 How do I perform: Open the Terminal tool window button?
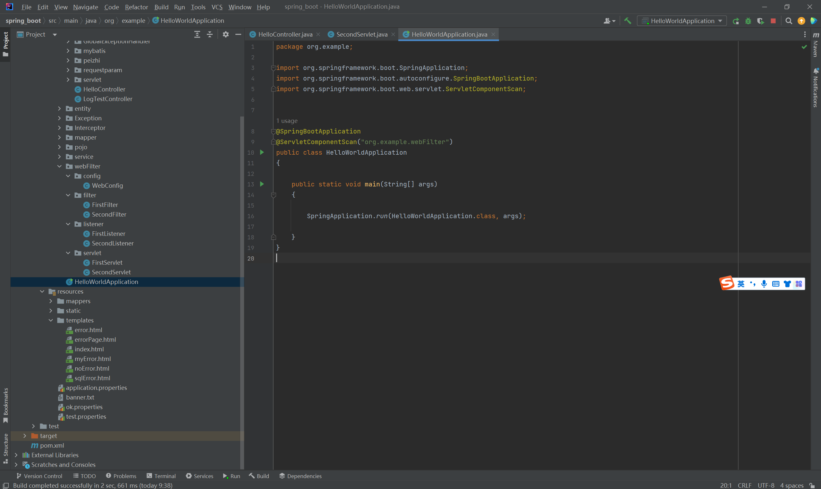[161, 476]
